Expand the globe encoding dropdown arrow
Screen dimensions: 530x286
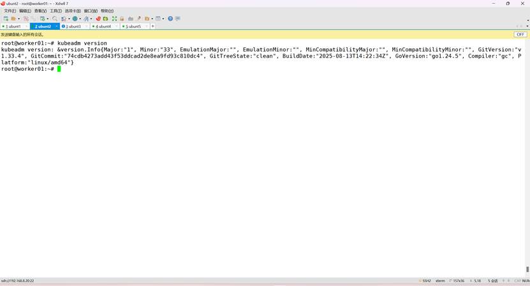(80, 19)
